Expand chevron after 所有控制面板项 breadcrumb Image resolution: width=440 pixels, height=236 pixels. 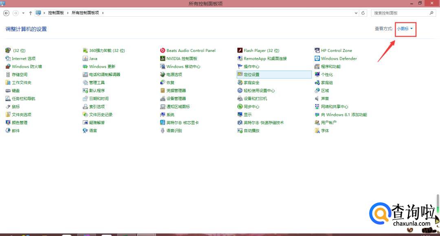click(103, 13)
